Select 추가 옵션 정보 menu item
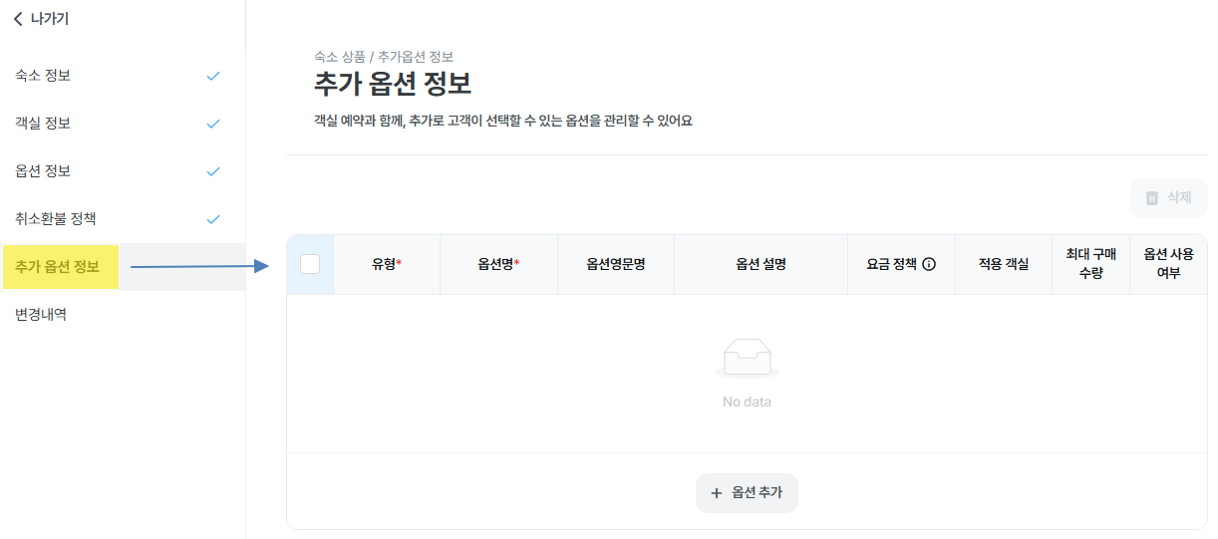 click(x=58, y=267)
